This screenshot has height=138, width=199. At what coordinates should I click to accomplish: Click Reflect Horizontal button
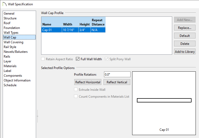point(88,82)
